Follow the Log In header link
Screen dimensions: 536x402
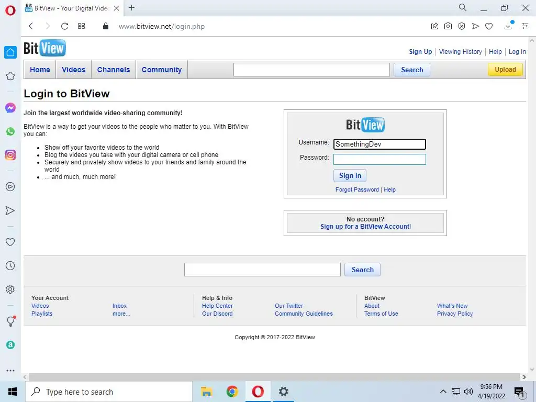[x=517, y=52]
